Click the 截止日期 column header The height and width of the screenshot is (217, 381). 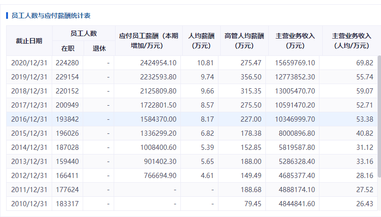point(29,41)
